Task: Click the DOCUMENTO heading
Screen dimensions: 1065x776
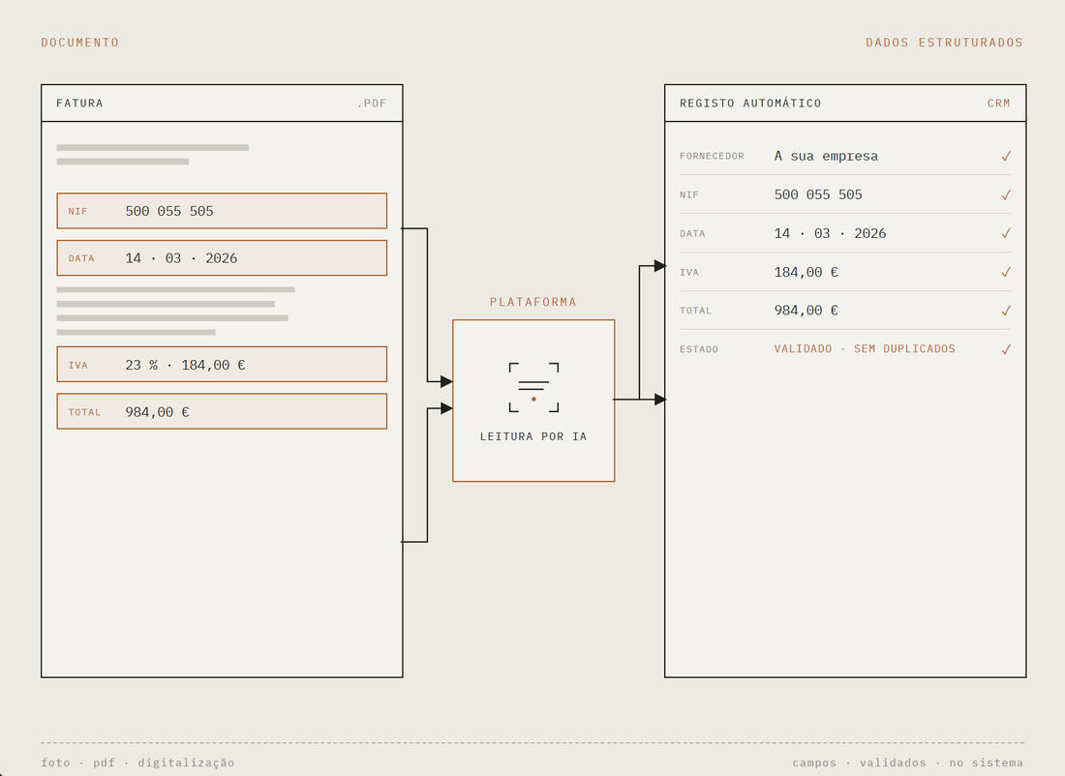Action: (x=80, y=43)
